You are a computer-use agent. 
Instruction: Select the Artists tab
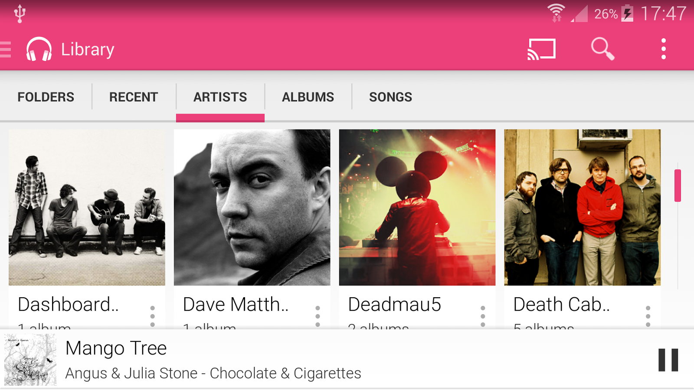coord(220,97)
